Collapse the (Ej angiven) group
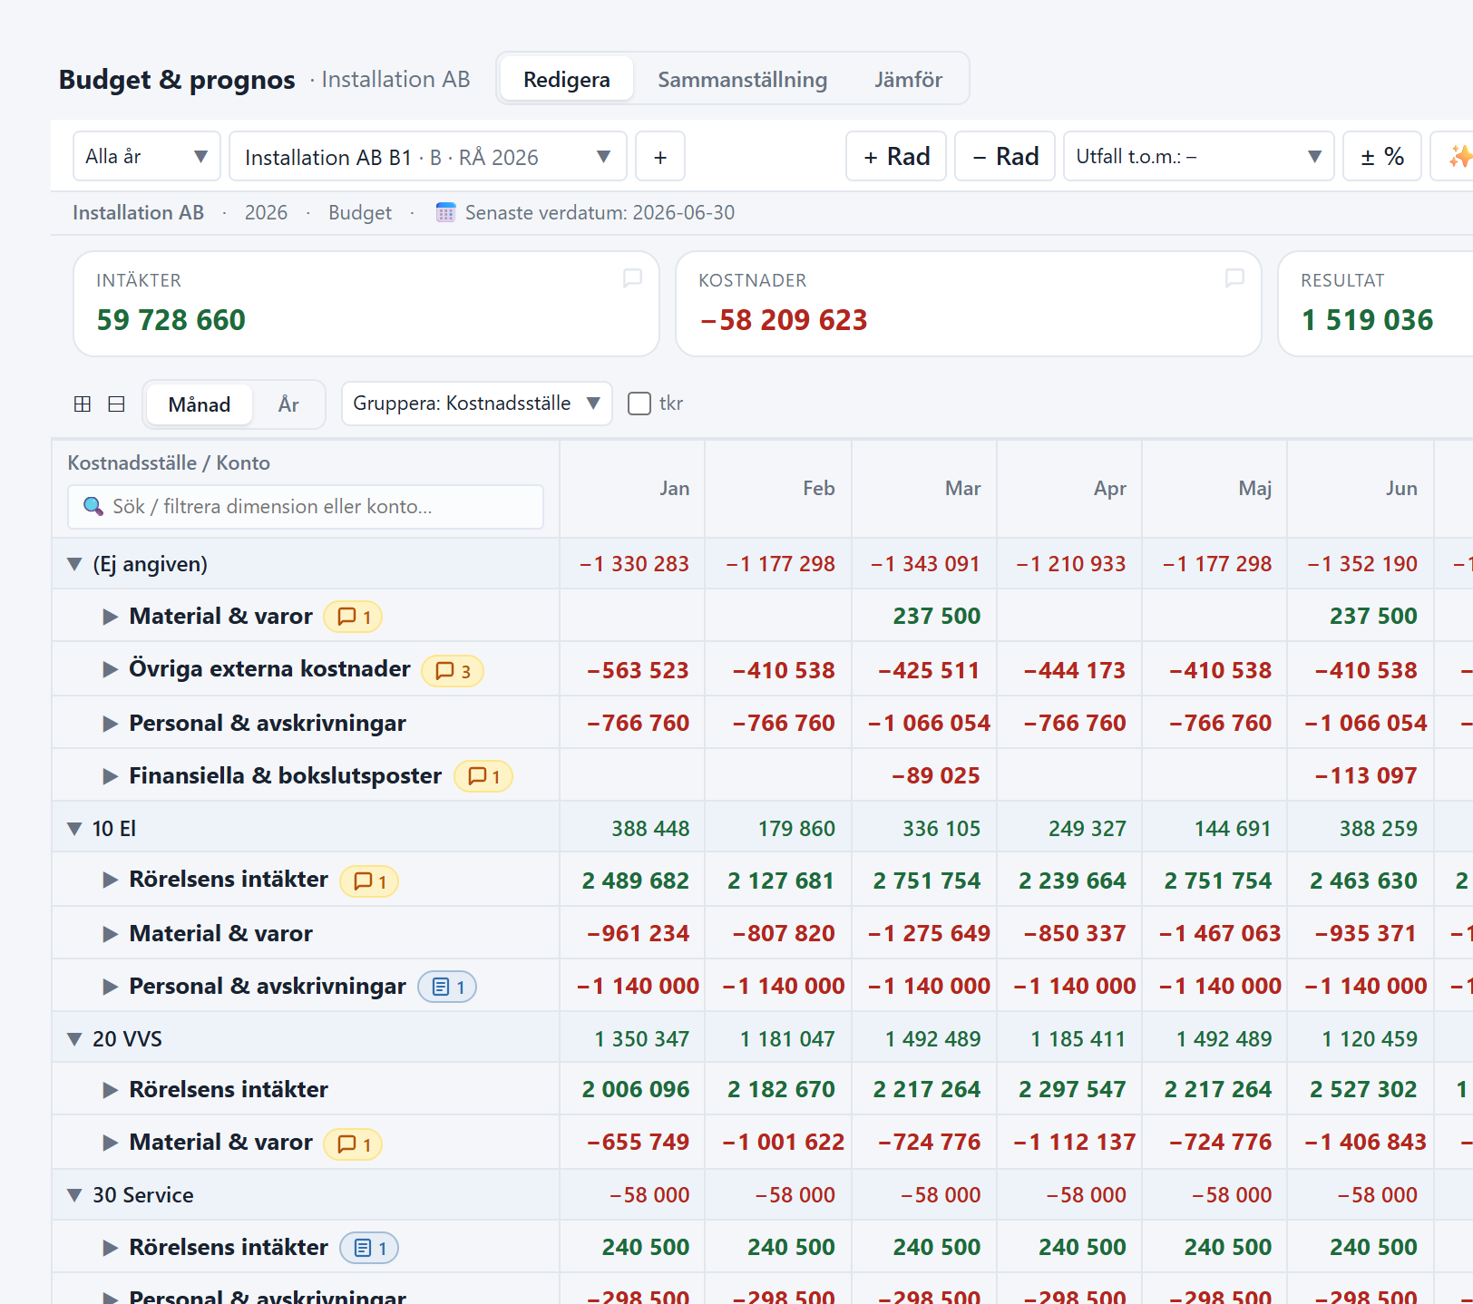 (75, 565)
